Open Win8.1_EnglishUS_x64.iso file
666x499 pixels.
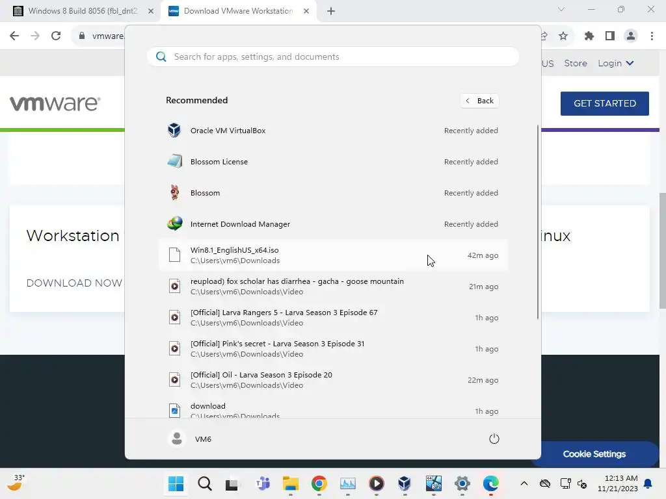coord(333,255)
